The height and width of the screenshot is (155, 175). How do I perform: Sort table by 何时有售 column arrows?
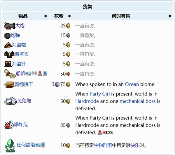pos(170,16)
